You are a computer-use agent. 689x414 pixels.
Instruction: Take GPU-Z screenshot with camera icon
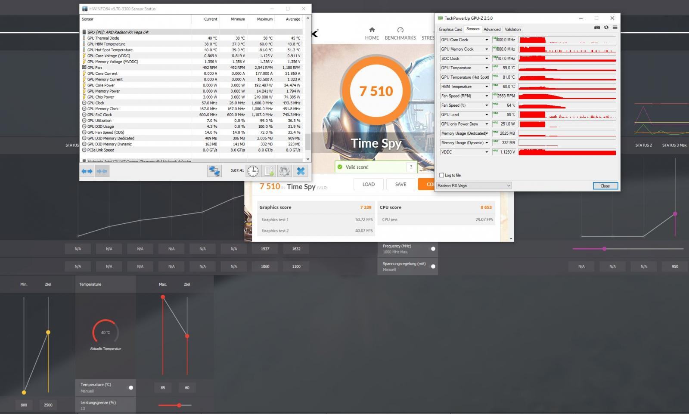(597, 28)
